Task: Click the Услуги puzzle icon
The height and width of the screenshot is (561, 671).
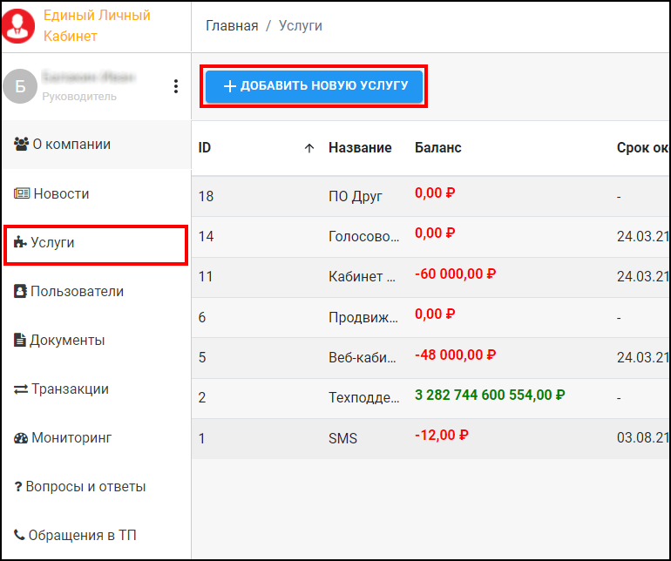Action: (x=19, y=243)
